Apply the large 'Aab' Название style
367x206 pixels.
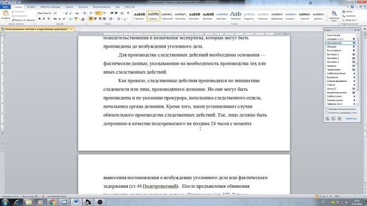(x=236, y=15)
